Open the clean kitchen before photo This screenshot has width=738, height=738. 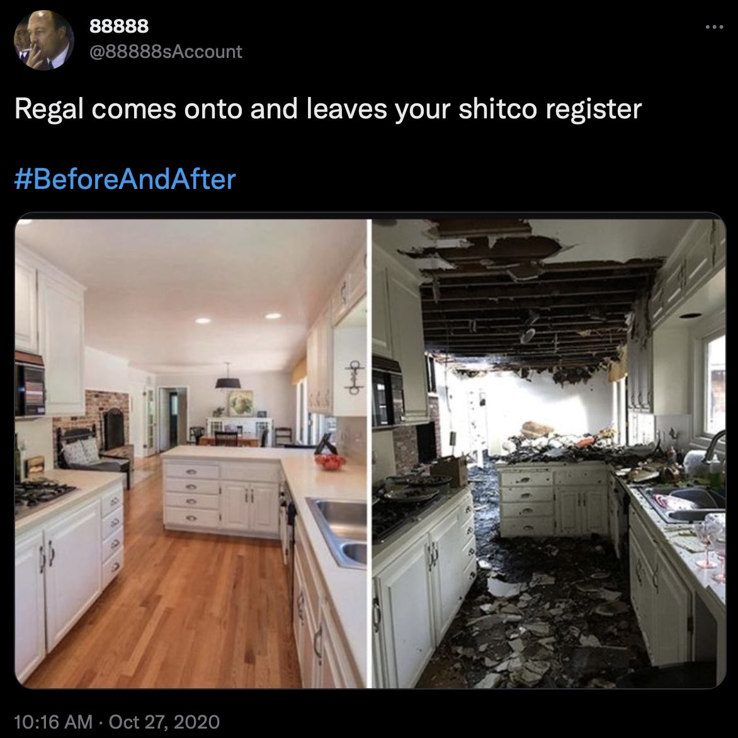(191, 453)
